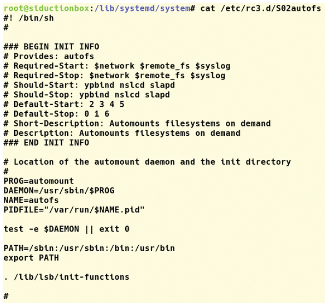Click the /lib/systemd/system path in prompt

click(x=142, y=9)
